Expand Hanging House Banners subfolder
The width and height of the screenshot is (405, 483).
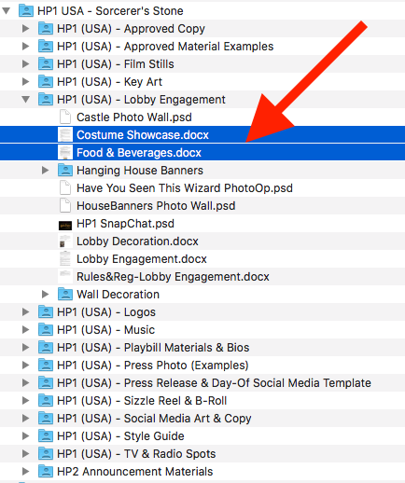coord(45,171)
